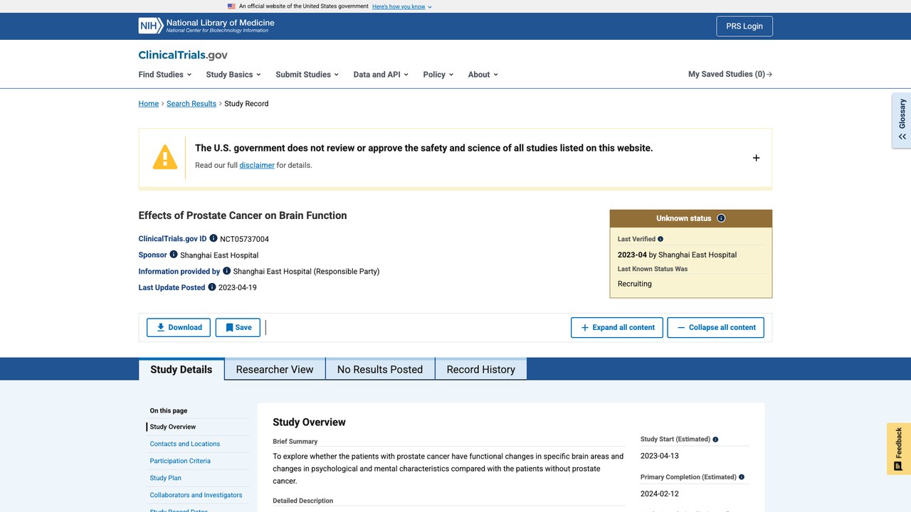Open the Record History tab

click(x=481, y=369)
